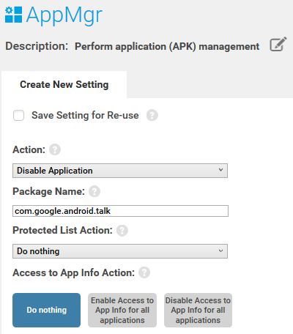293x334 pixels.
Task: Click the Package Name input field
Action: click(120, 211)
